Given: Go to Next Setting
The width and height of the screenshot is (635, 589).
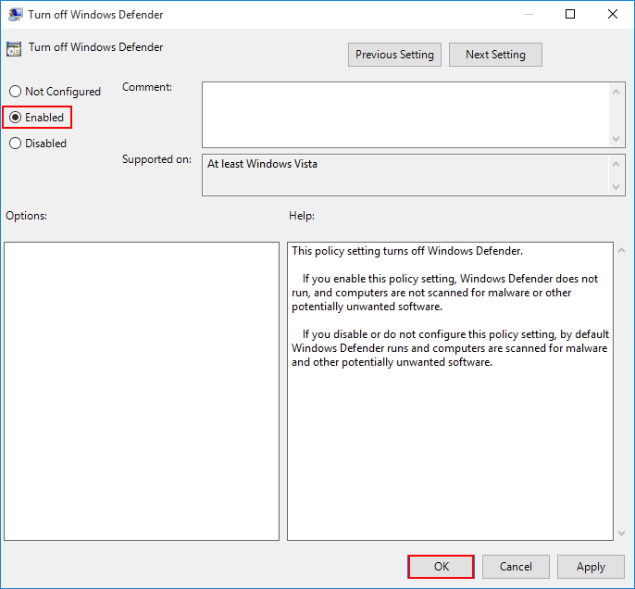Looking at the screenshot, I should (x=495, y=55).
